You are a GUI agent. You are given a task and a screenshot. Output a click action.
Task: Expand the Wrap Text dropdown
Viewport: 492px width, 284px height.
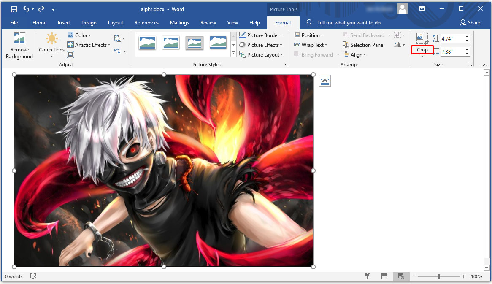[310, 45]
